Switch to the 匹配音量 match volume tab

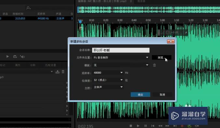click(50, 65)
